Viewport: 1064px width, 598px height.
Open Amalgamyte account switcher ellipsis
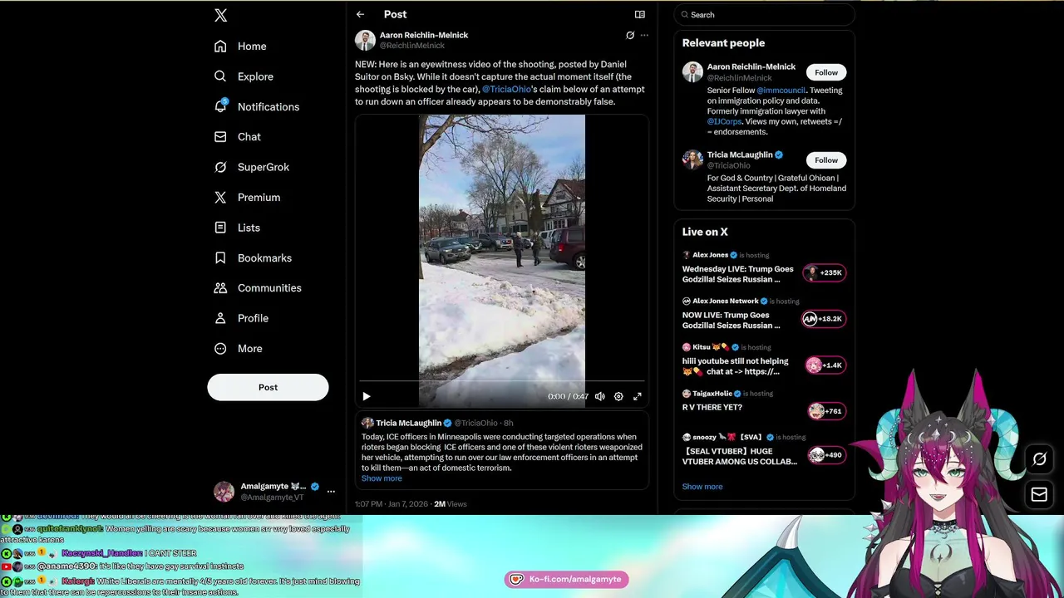[331, 492]
